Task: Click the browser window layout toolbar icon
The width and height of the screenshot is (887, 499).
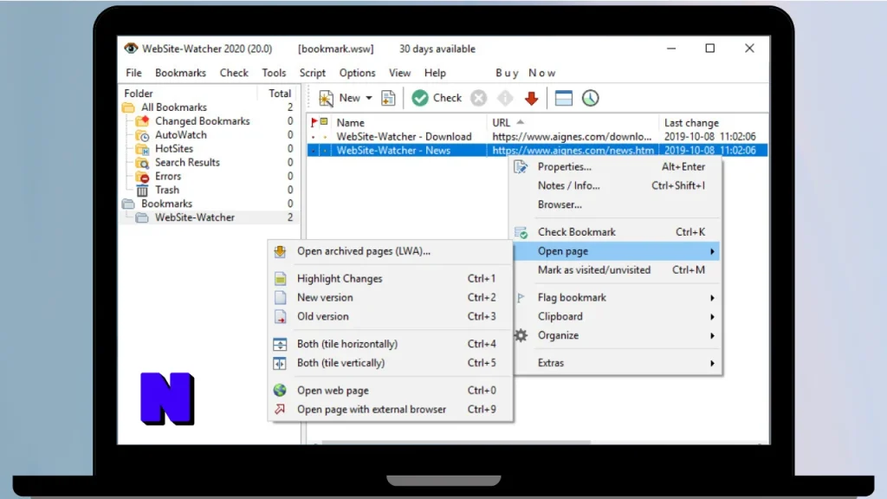Action: coord(563,98)
